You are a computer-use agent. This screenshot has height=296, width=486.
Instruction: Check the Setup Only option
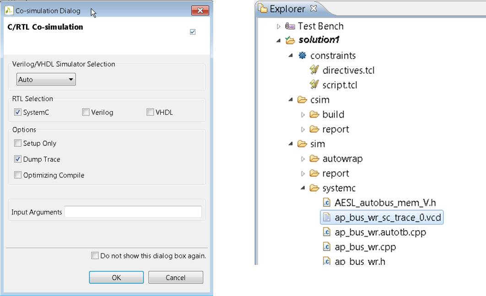click(x=17, y=143)
